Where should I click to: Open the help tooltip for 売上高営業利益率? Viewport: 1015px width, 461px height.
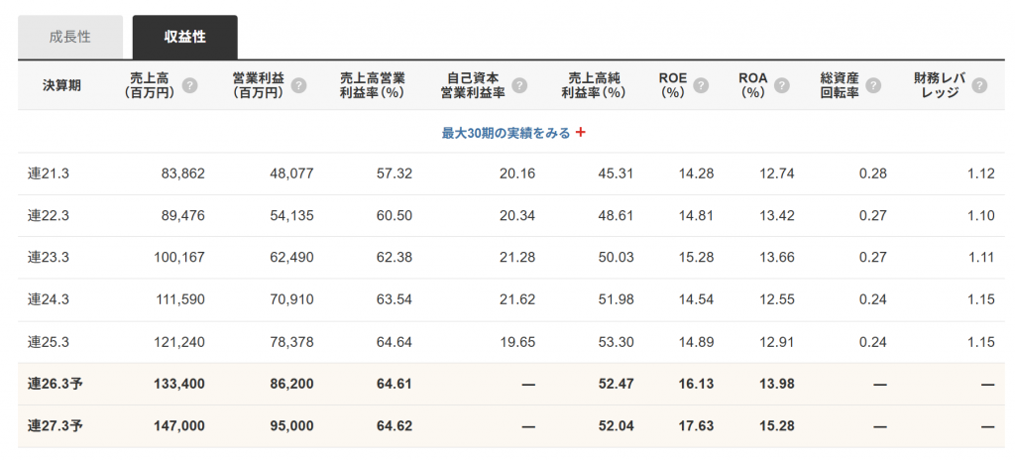[x=415, y=85]
